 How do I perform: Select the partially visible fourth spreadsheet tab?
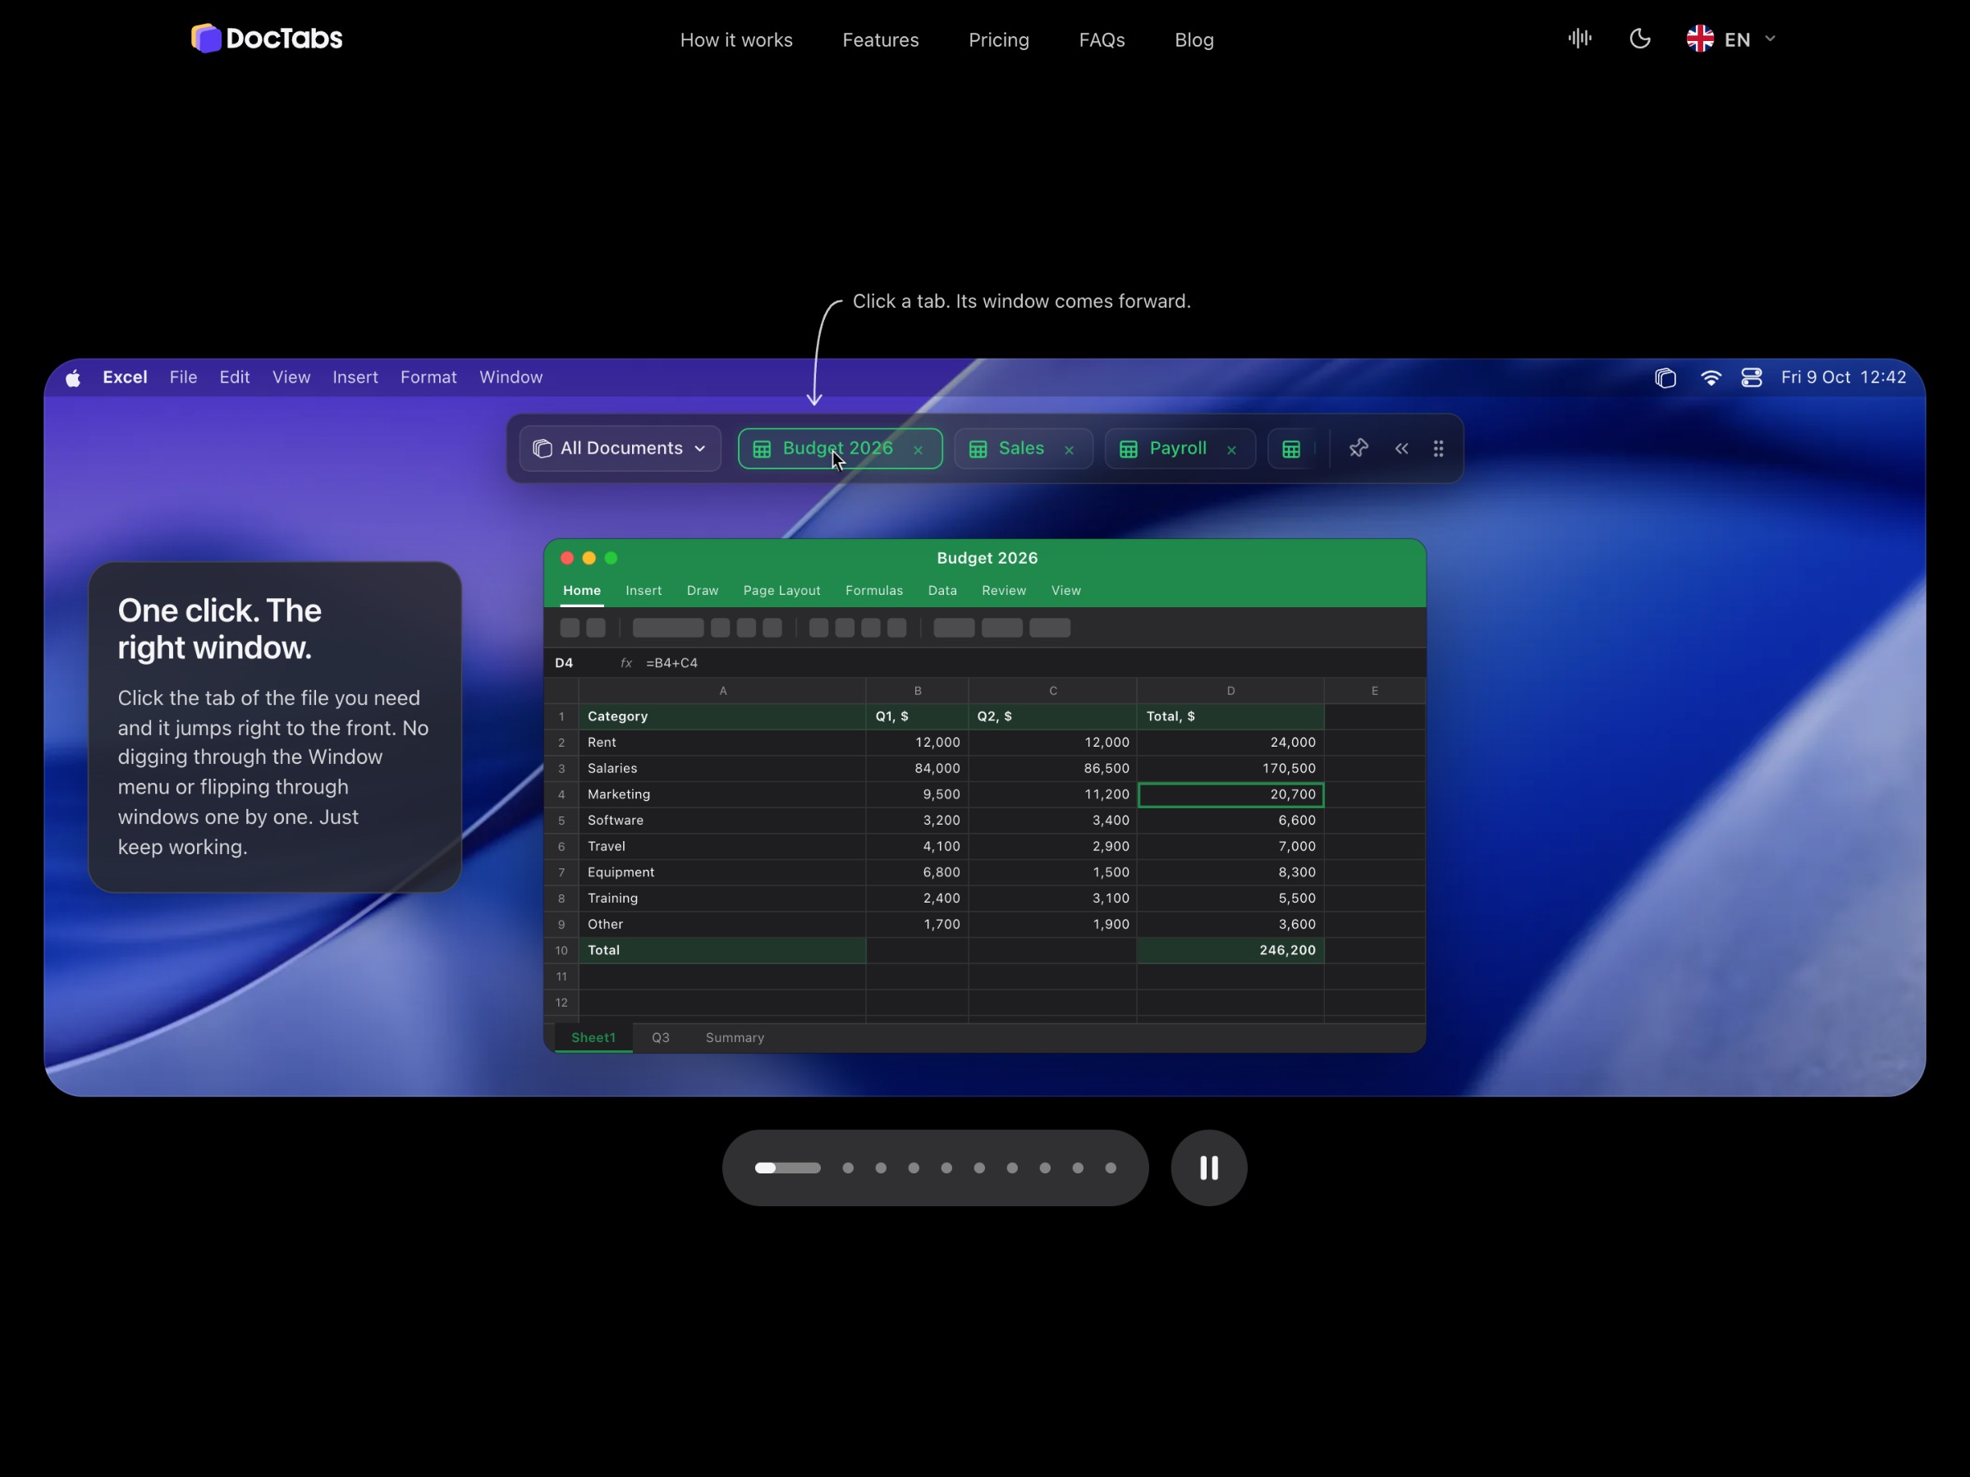coord(1292,449)
